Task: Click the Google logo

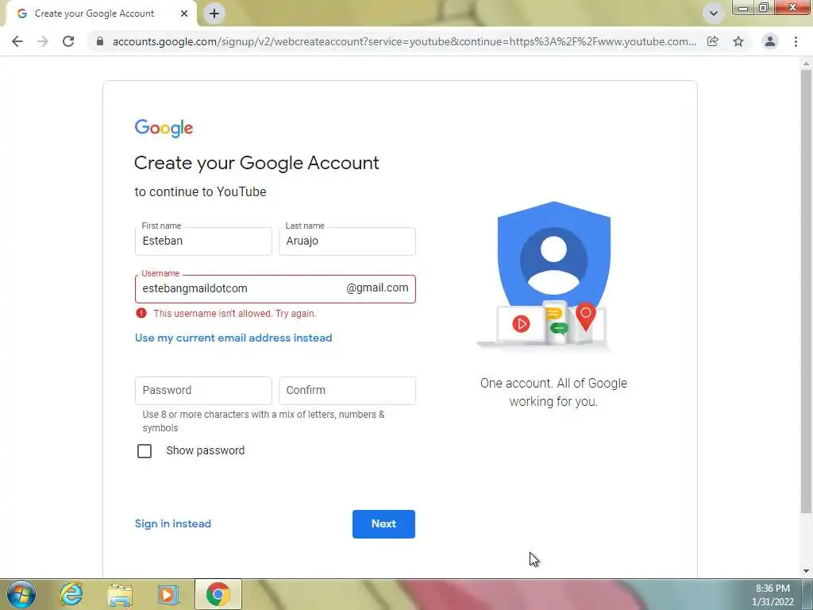Action: [164, 128]
